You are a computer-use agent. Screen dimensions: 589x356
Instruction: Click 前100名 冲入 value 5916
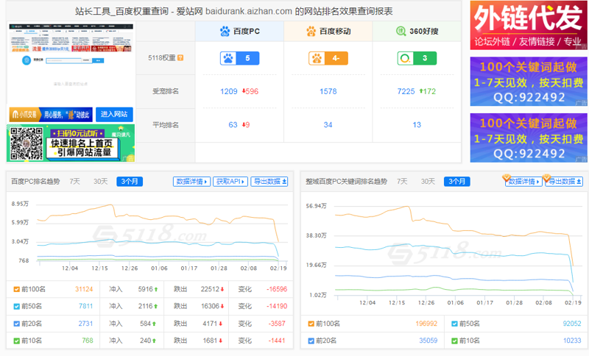[x=145, y=289]
